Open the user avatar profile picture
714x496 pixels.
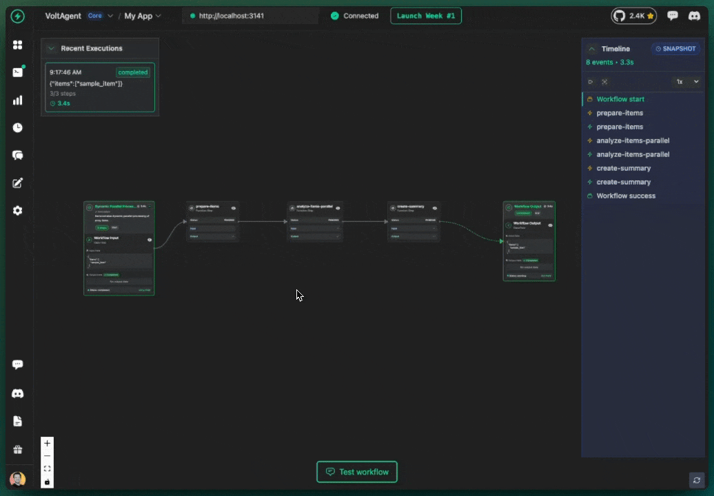pos(17,479)
